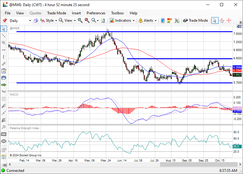Select the fan lines tool
This screenshot has height=174, width=243.
(x=4, y=106)
